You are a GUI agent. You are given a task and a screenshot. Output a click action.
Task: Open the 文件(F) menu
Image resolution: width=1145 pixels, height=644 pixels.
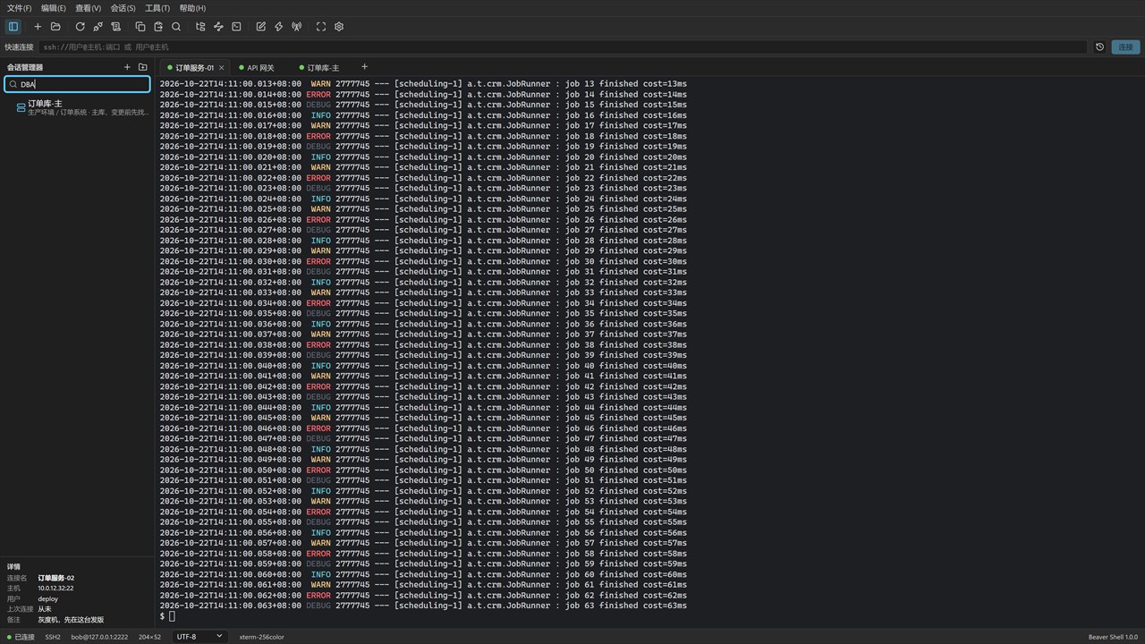tap(19, 8)
